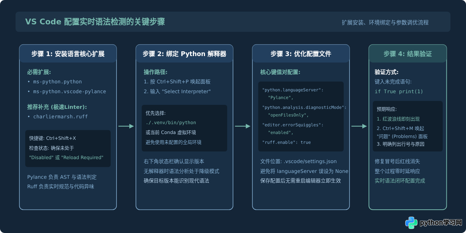This screenshot has width=466, height=233.
Task: Click the line "3. 明确列出行号与原因"
Action: click(400, 144)
